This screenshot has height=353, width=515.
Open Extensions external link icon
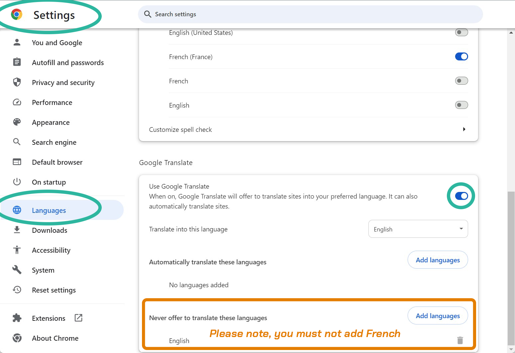tap(78, 318)
